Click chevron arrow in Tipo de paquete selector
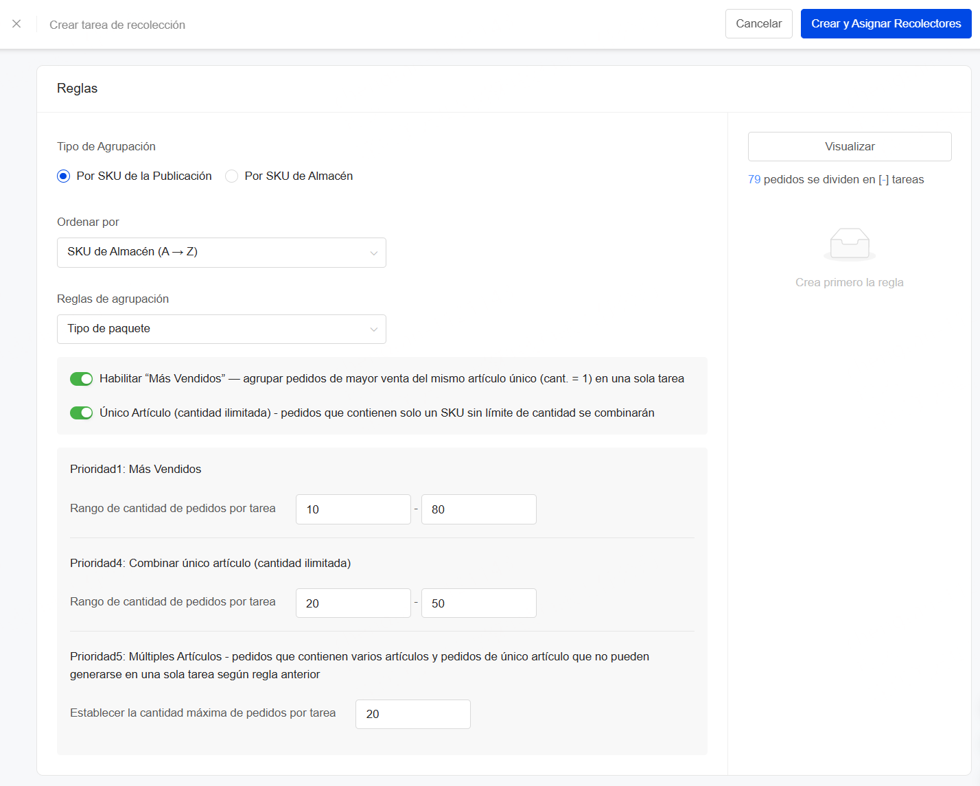Viewport: 980px width, 786px height. click(x=373, y=330)
